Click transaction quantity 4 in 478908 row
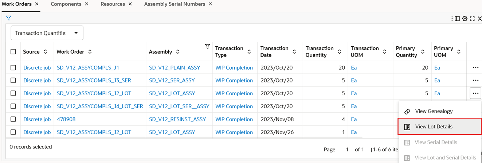 point(343,119)
